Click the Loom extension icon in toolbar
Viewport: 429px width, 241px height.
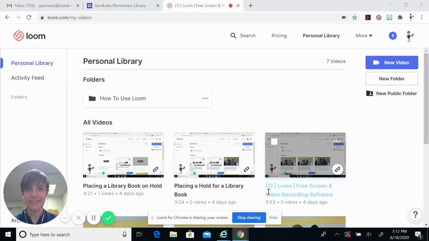[x=379, y=17]
